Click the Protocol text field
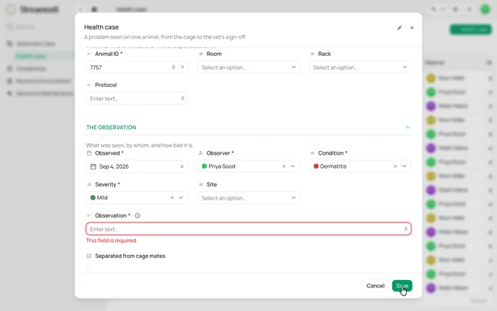 pos(137,99)
